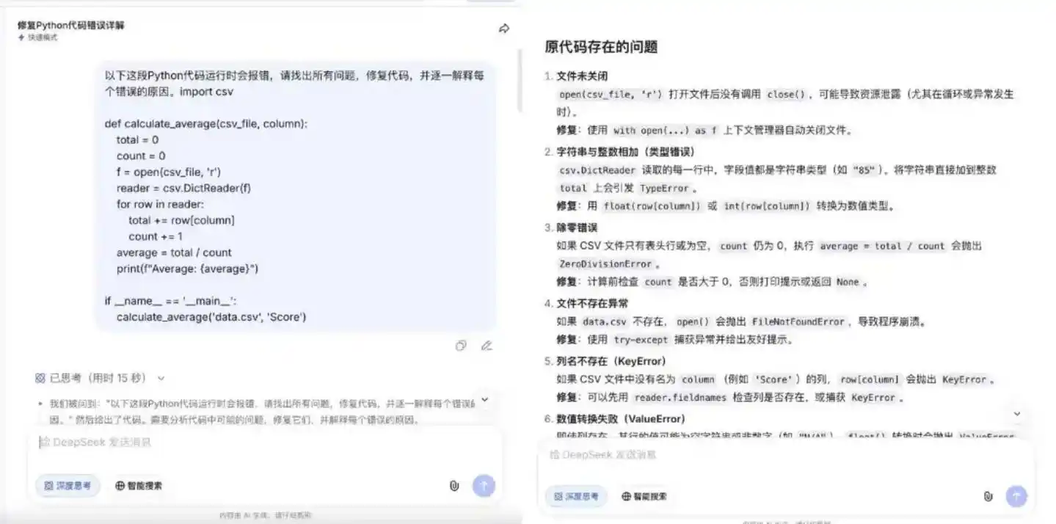The height and width of the screenshot is (524, 1056).
Task: Click the share arrow icon beside the conversation title
Action: click(x=504, y=29)
